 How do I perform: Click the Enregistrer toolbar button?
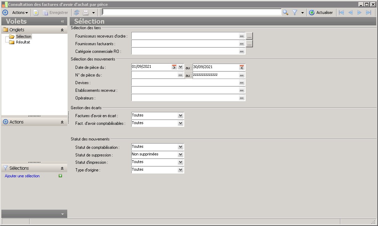click(55, 13)
